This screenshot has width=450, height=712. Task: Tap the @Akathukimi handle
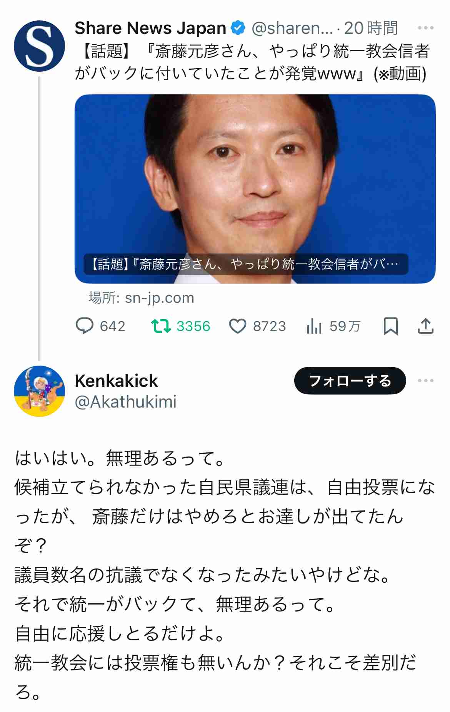(125, 402)
